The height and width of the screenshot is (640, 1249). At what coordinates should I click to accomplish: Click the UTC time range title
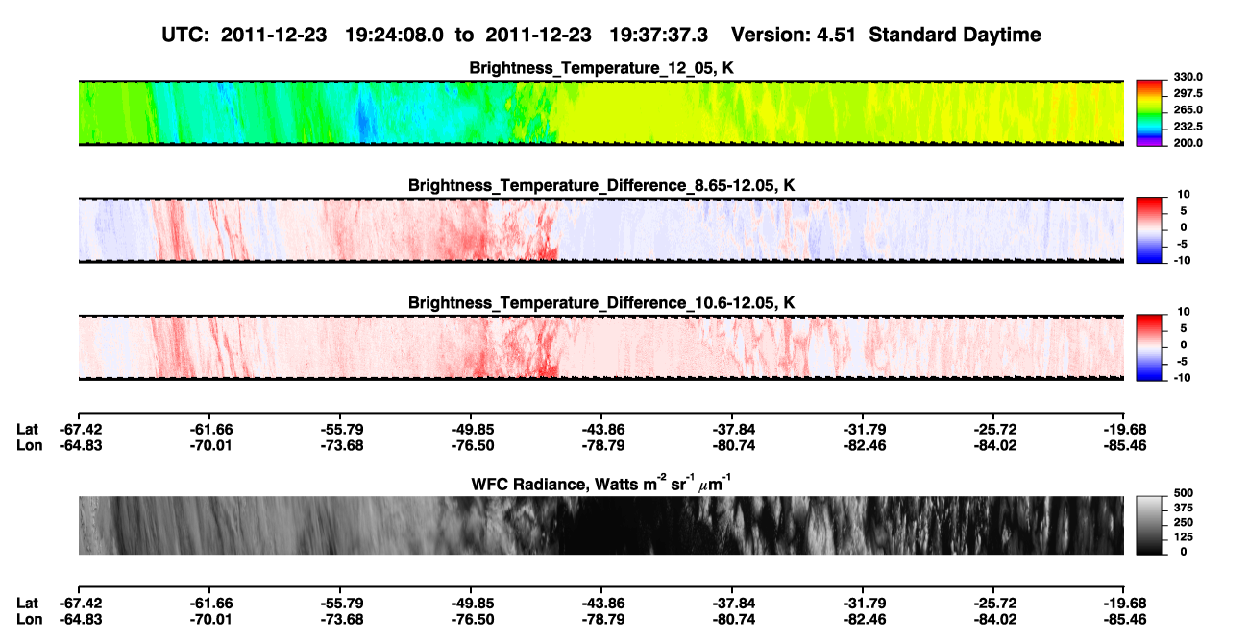601,35
